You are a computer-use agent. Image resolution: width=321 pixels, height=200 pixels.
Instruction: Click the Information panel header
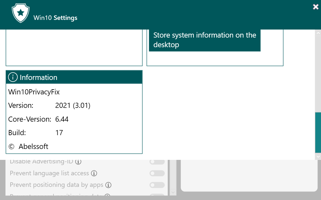click(x=74, y=77)
